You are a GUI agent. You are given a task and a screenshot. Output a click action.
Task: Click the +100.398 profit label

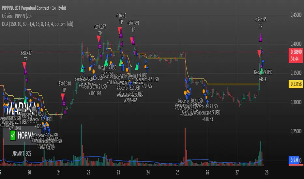[95, 94]
